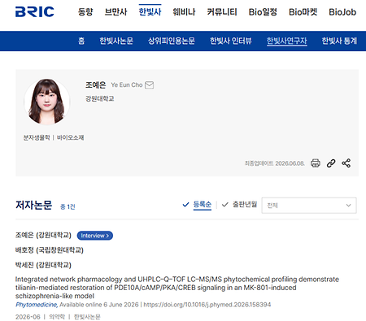Open the 커뮤니티 menu
This screenshot has width=366, height=321.
[x=222, y=12]
